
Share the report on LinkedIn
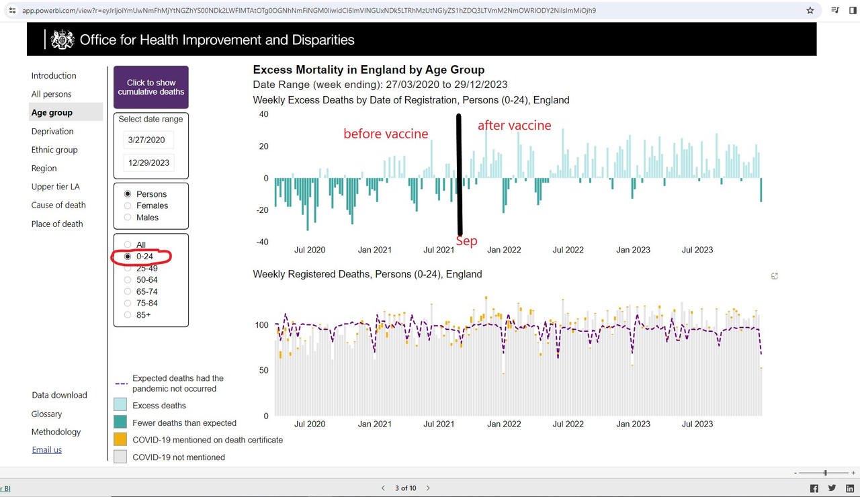click(850, 489)
